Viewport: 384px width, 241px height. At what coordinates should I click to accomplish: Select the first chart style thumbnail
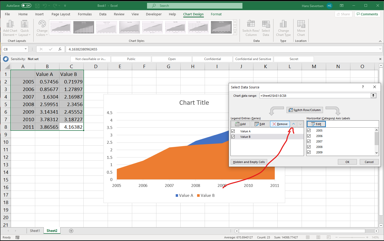coord(60,27)
